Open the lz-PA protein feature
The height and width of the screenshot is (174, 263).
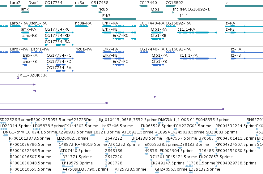coord(247,52)
